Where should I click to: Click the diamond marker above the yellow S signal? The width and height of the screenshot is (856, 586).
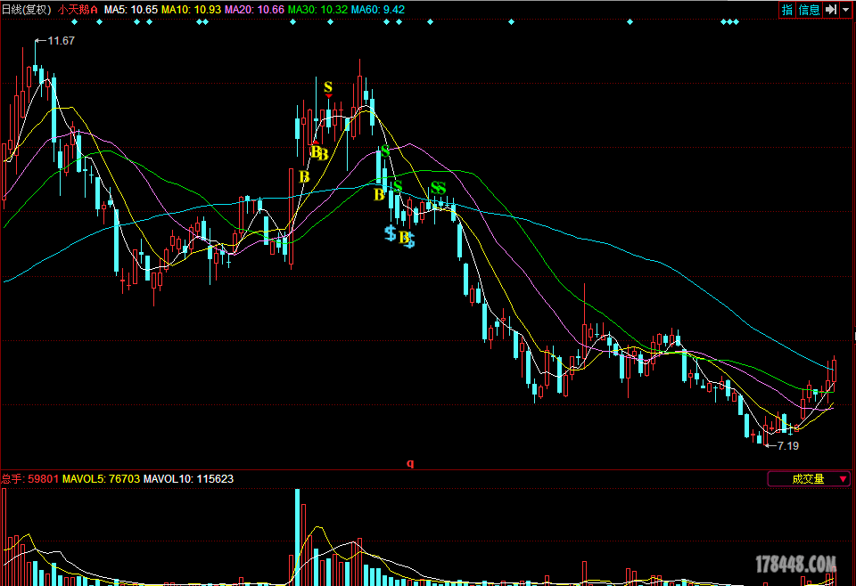tap(330, 22)
